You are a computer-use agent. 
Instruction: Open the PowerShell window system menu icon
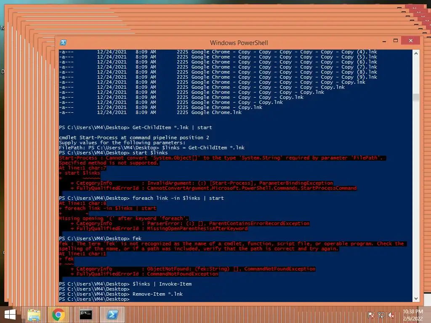(x=63, y=42)
